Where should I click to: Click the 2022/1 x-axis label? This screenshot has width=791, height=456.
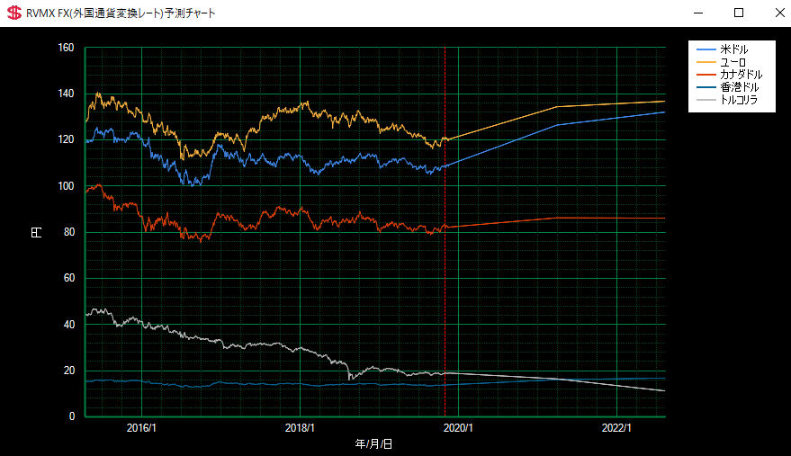[618, 428]
